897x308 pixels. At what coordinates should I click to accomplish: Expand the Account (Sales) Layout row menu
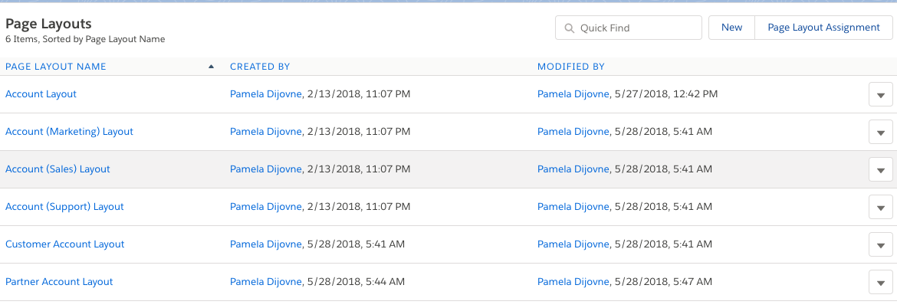(x=880, y=170)
